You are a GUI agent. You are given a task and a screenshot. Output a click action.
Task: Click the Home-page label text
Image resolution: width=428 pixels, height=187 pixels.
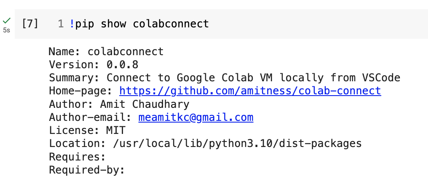(81, 91)
